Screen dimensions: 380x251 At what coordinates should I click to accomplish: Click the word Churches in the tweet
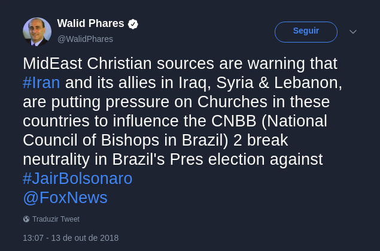click(232, 102)
